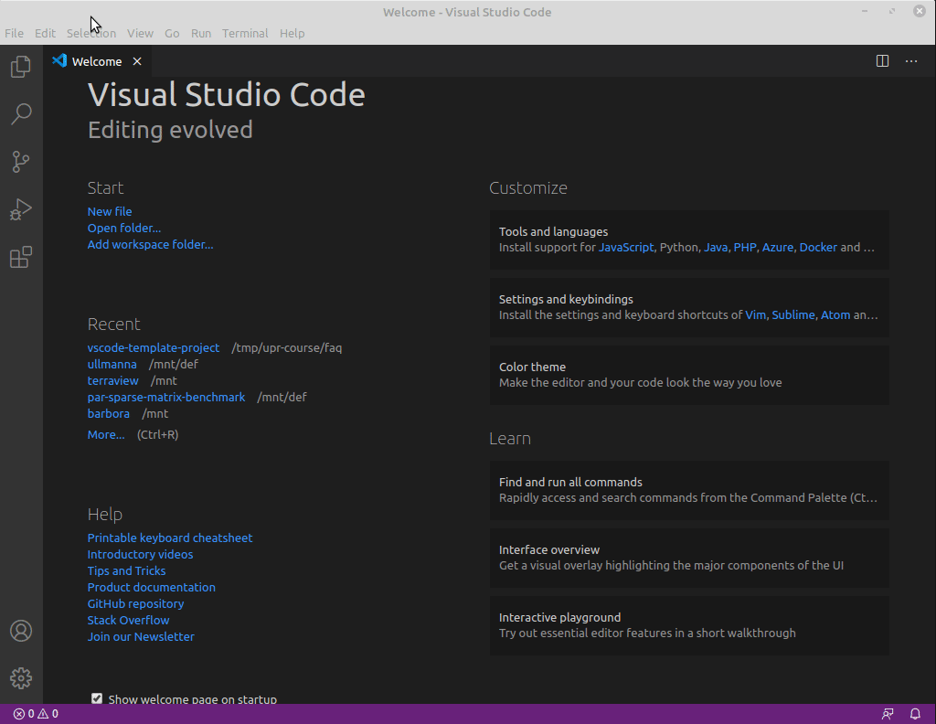Click the More... recent link
This screenshot has height=724, width=936.
(106, 434)
